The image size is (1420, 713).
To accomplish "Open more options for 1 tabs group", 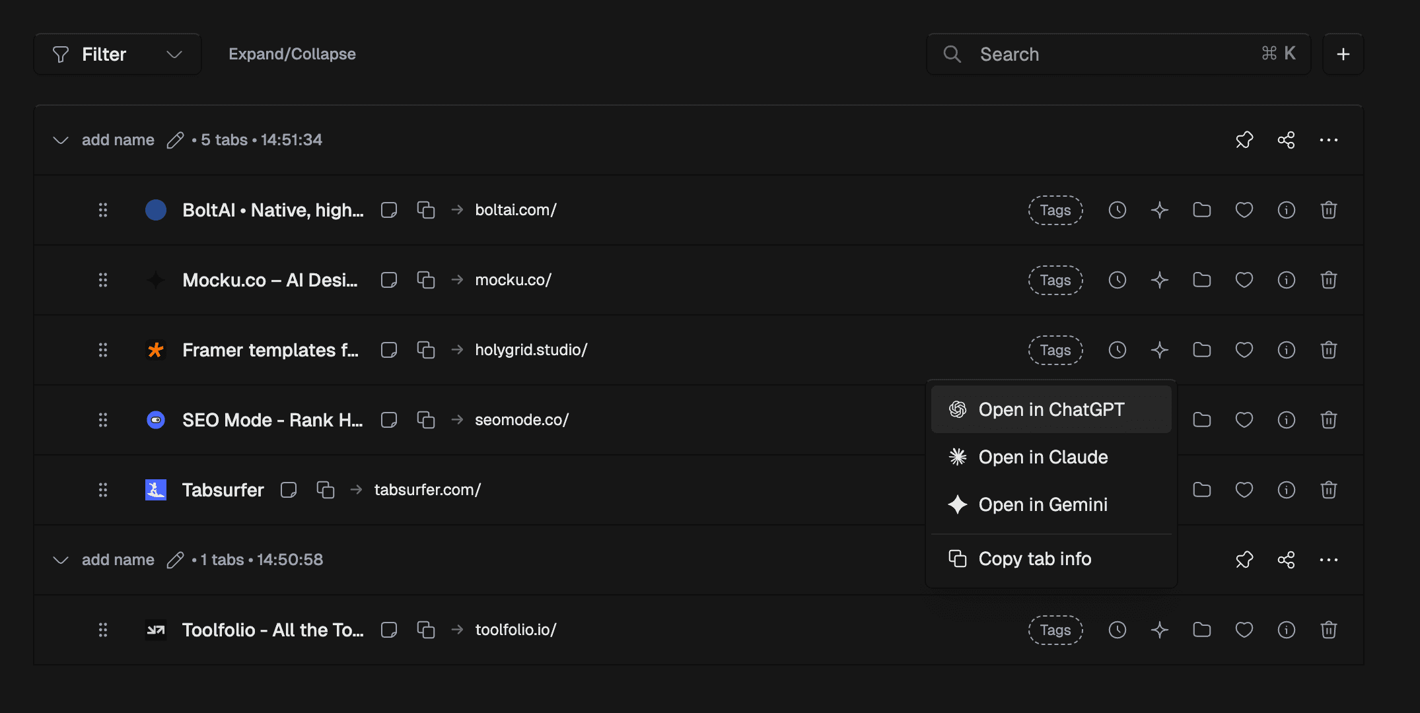I will (1329, 560).
